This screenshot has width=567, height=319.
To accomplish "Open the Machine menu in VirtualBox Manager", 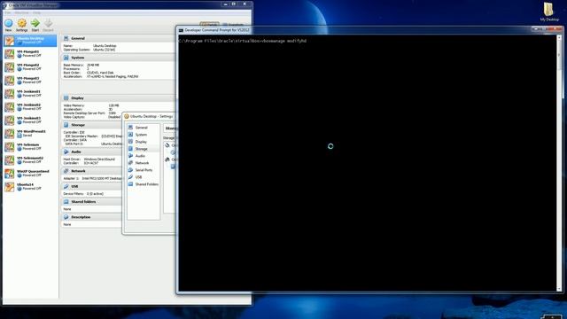I will [x=21, y=12].
